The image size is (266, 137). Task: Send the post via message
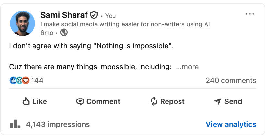click(228, 101)
